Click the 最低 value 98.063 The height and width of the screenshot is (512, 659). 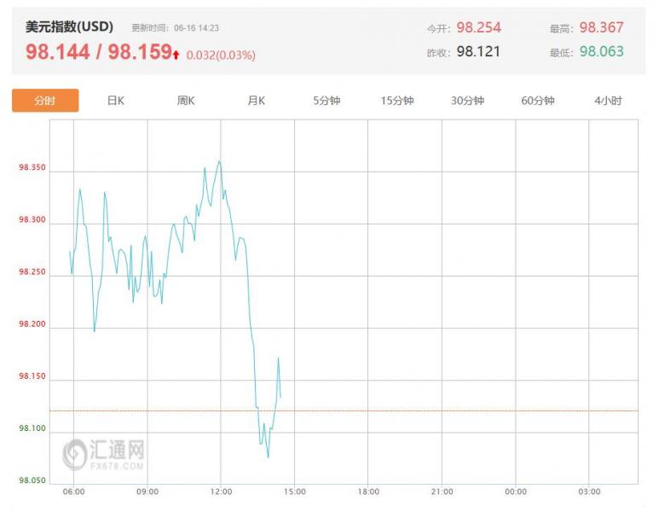[x=601, y=51]
